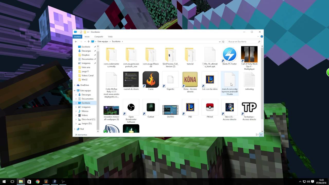Viewport: 329px width, 185px height.
Task: Expand Disco local (C:) node
Action: [x=76, y=119]
